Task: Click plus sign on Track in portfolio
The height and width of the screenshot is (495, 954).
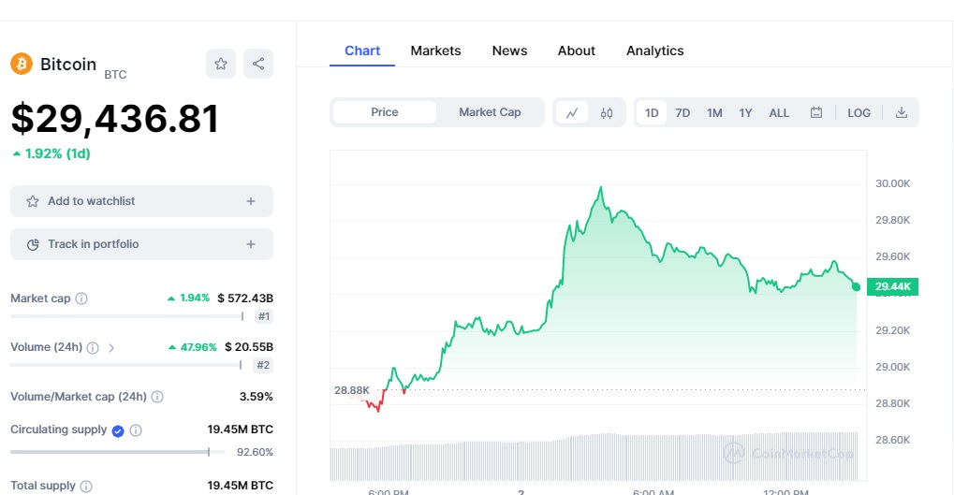Action: 251,244
